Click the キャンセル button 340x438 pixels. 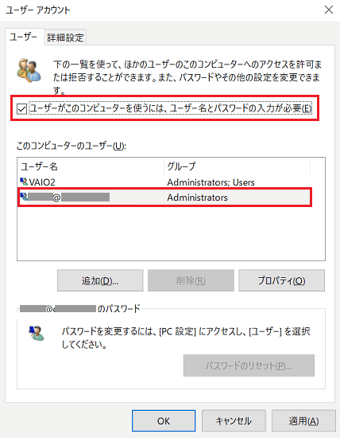(x=234, y=420)
